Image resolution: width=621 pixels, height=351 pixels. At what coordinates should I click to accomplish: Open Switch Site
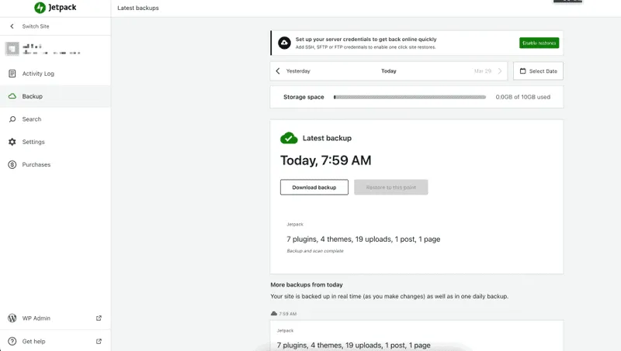tap(36, 26)
